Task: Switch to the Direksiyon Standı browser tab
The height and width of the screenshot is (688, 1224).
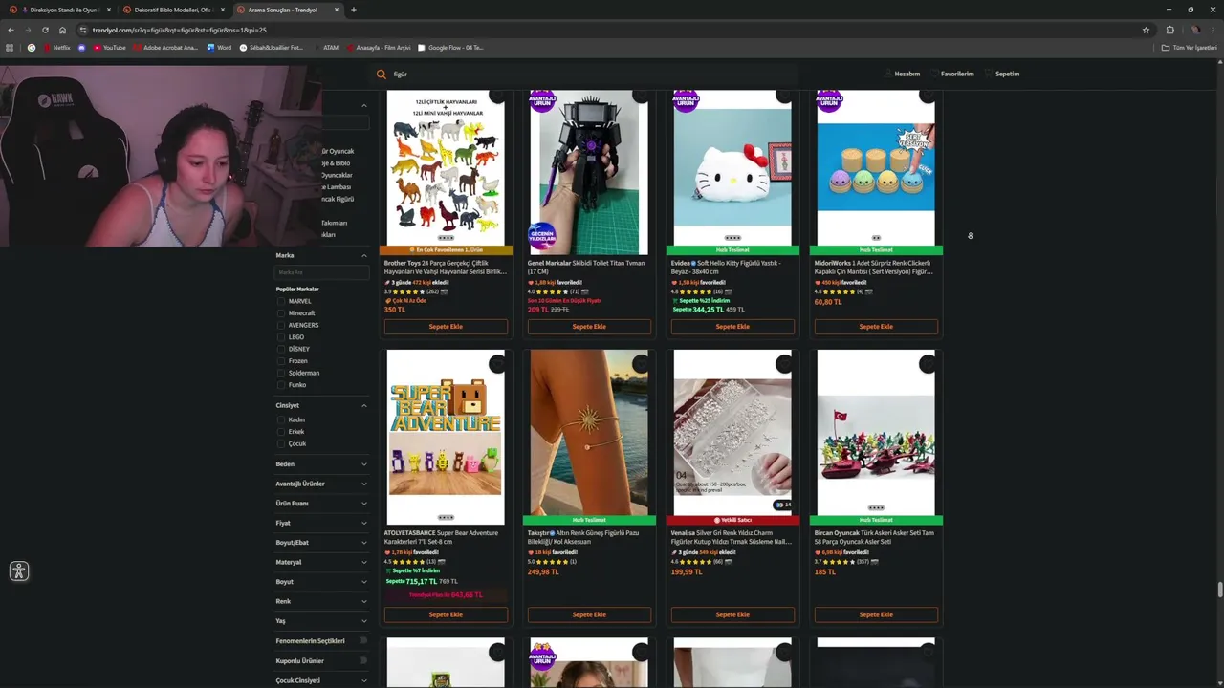Action: (x=59, y=10)
